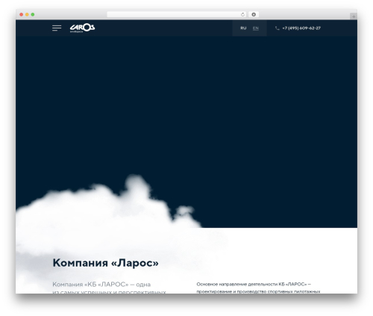Switch site language to EN
Viewport: 373px width, 316px height.
click(x=256, y=28)
